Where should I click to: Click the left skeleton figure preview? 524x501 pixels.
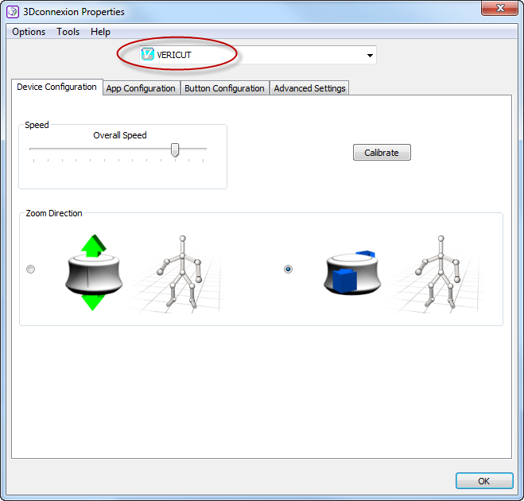[180, 273]
